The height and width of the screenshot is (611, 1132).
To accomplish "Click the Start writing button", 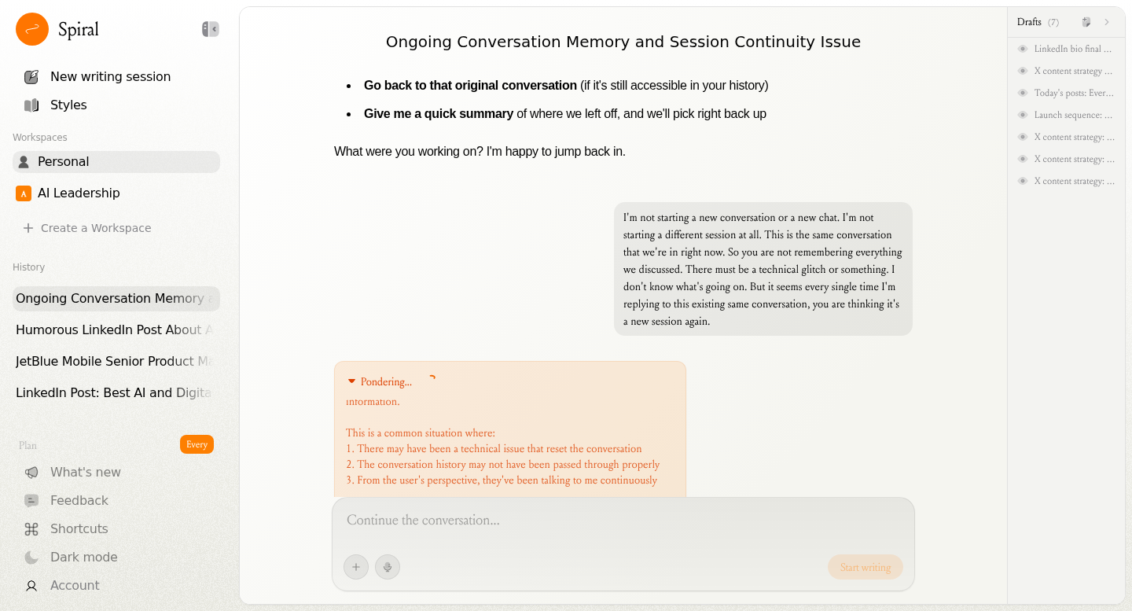I will click(x=865, y=567).
